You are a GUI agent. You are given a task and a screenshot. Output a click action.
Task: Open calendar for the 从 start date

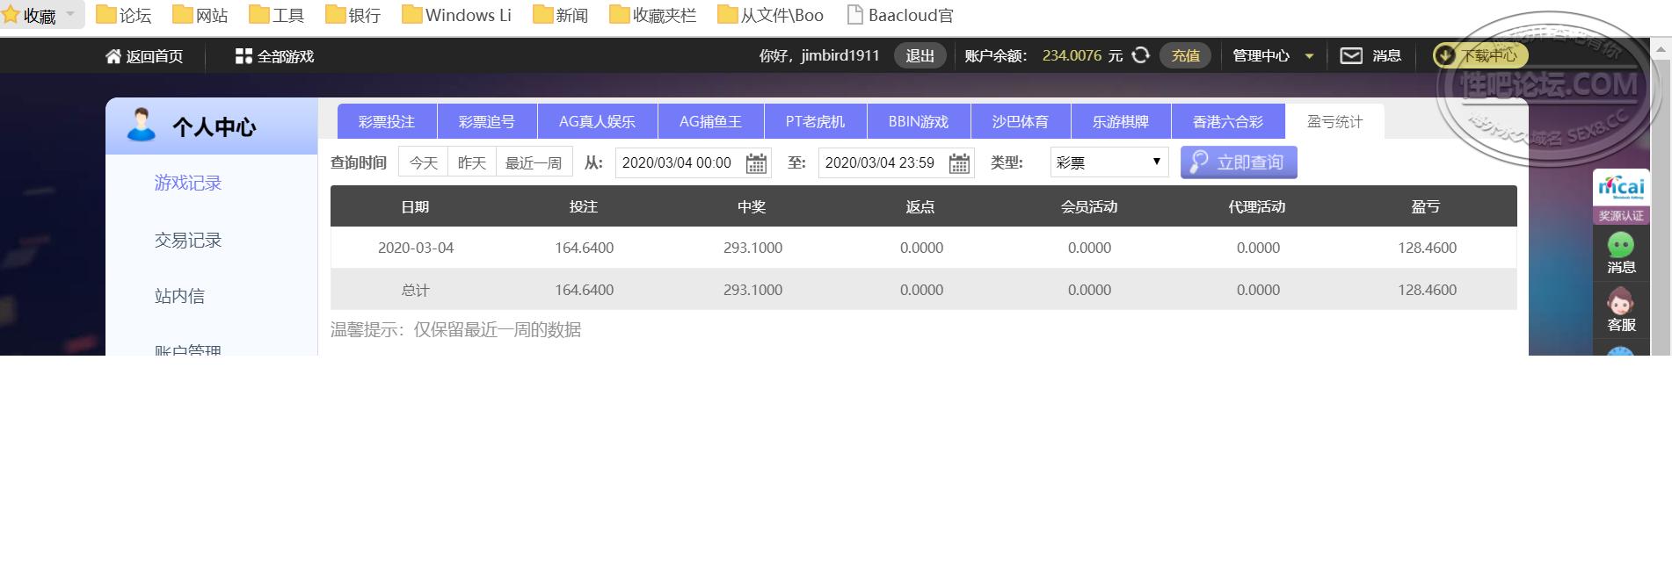756,163
